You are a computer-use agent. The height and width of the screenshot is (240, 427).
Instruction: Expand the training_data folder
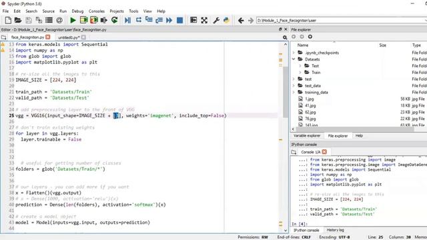[x=294, y=92]
